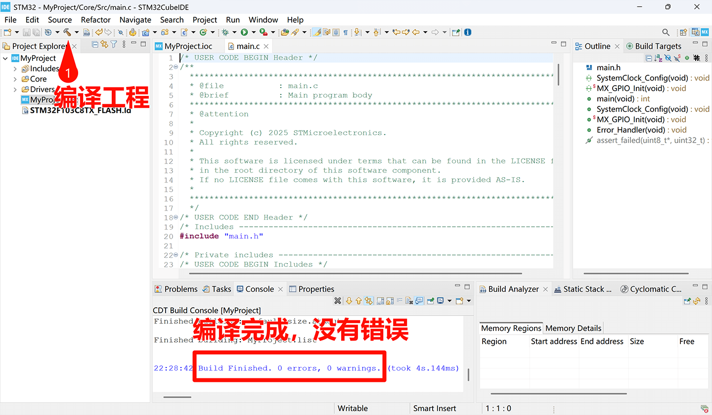Click the External Tools run icon
Screen dimensions: 712x415
pos(263,32)
